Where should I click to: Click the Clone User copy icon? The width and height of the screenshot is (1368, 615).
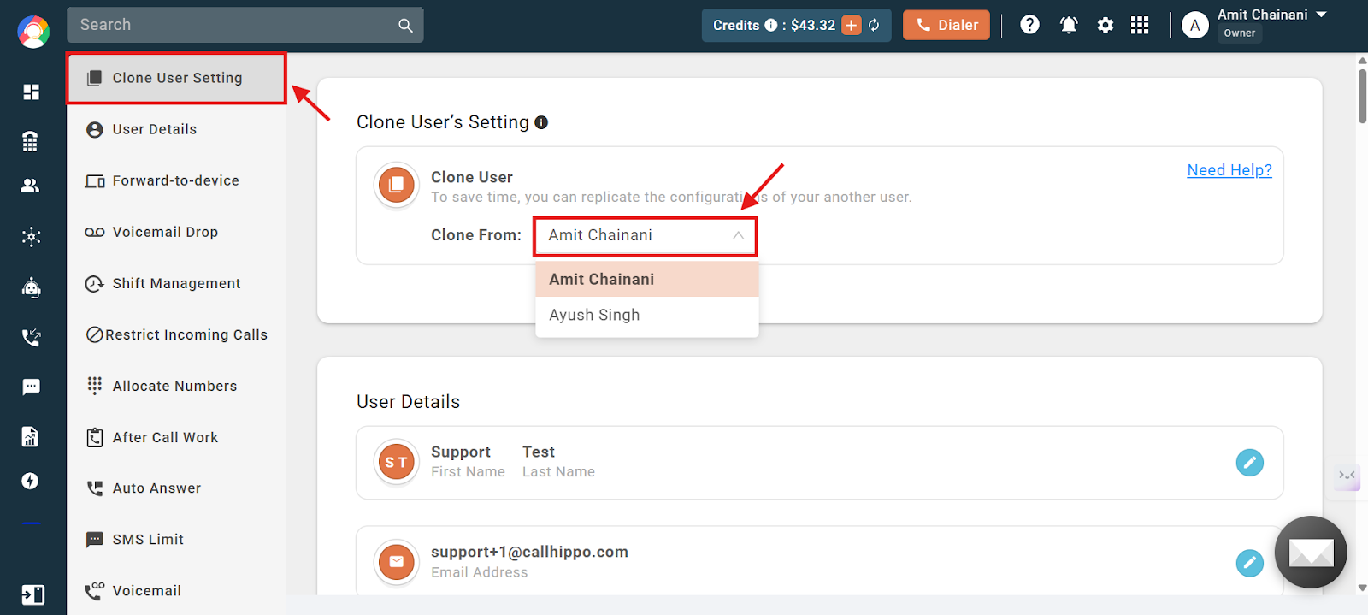(397, 185)
